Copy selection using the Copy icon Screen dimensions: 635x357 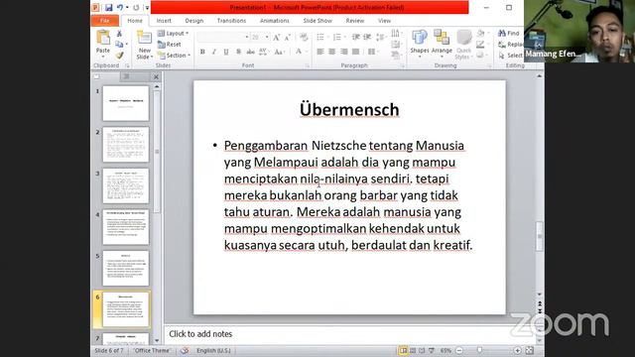(x=119, y=44)
